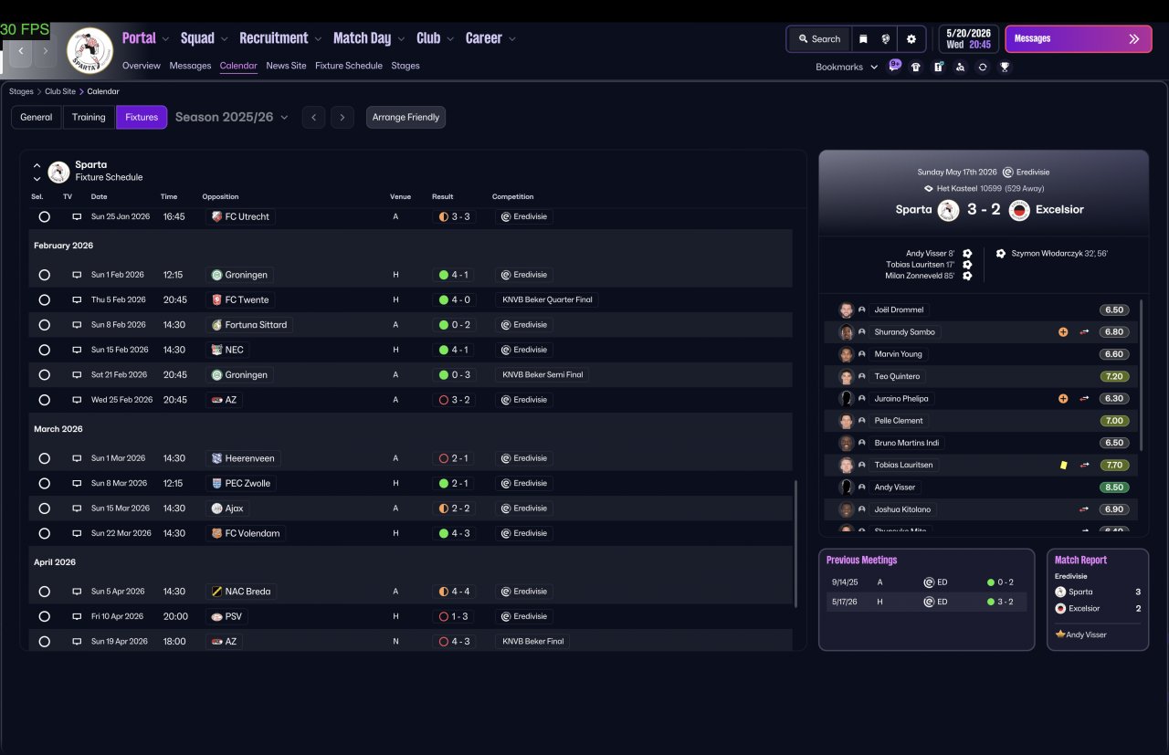This screenshot has width=1169, height=755.
Task: Expand the Match Day menu chevron
Action: point(400,39)
